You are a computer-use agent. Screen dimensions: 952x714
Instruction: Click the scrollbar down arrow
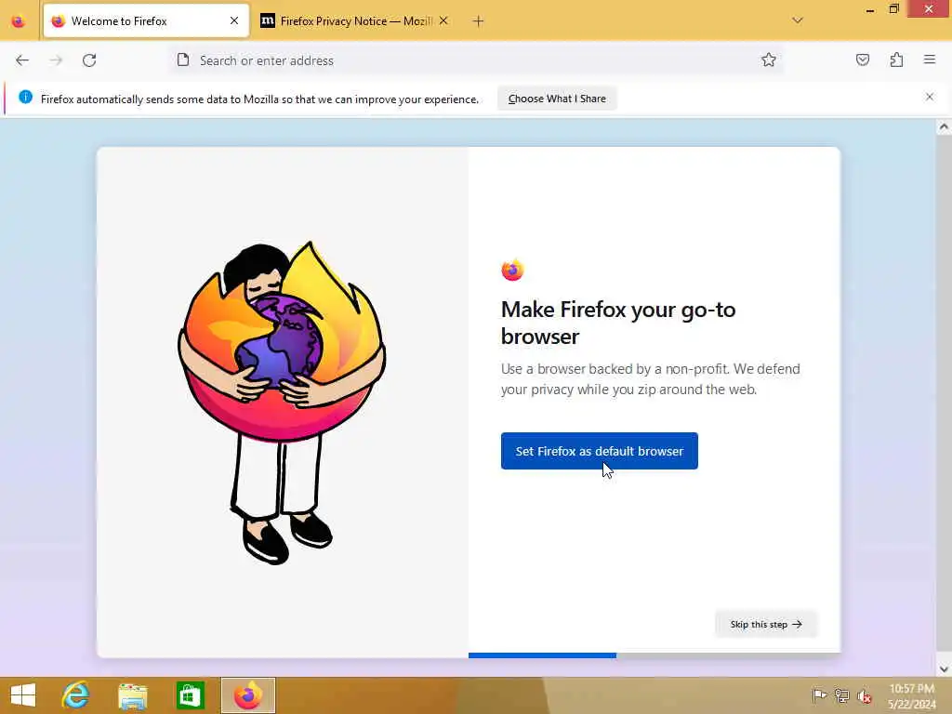click(x=944, y=669)
